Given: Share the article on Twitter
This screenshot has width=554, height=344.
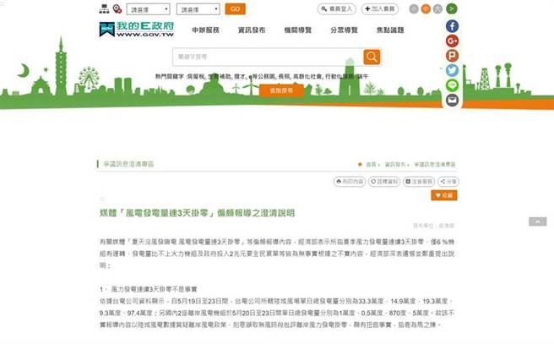Looking at the screenshot, I should pos(452,70).
